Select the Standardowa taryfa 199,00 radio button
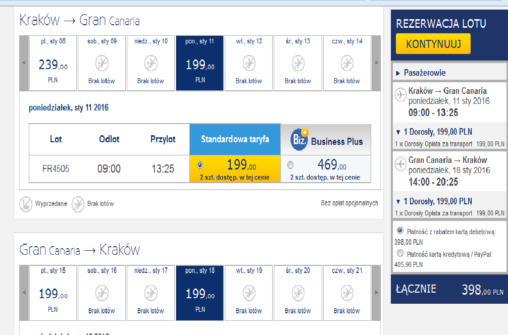This screenshot has height=335, width=508. tap(200, 165)
